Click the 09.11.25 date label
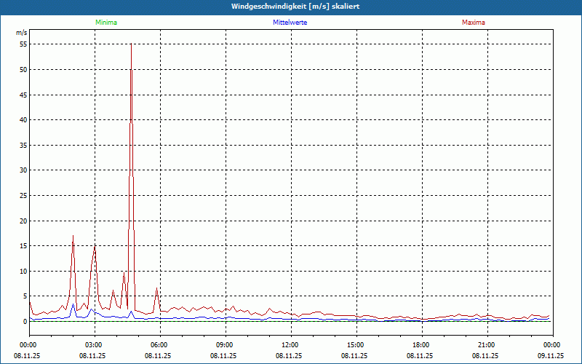This screenshot has height=364, width=582. (551, 356)
